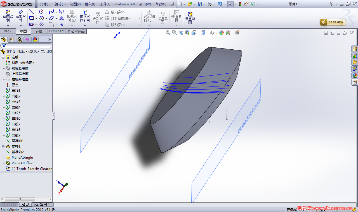Activate the 草图绘制 sketch tool
The height and width of the screenshot is (212, 358).
pos(8,16)
